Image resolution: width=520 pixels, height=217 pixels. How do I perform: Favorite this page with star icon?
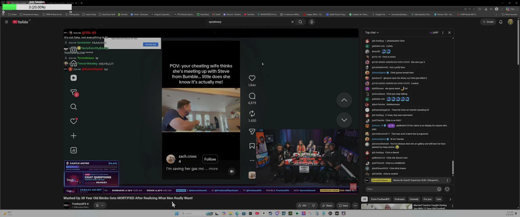[x=474, y=9]
